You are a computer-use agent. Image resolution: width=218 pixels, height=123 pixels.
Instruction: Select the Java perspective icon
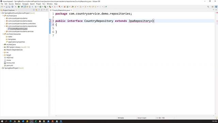[x=216, y=7]
